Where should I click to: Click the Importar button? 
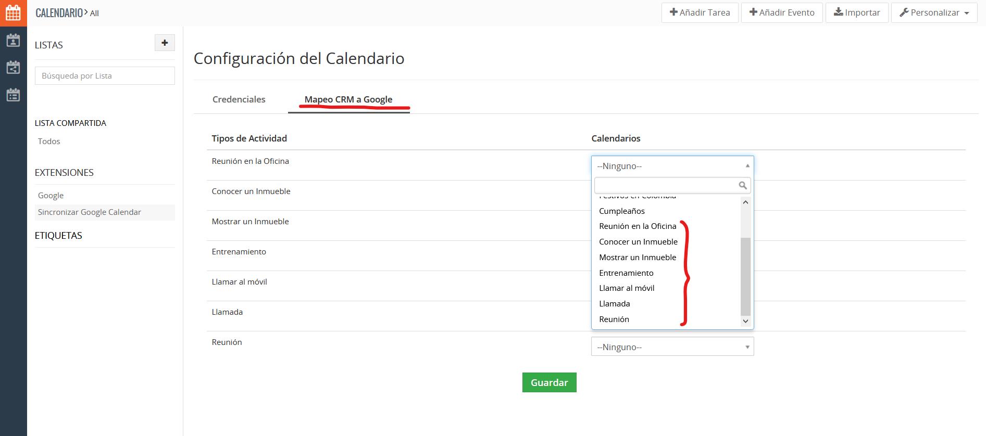856,12
